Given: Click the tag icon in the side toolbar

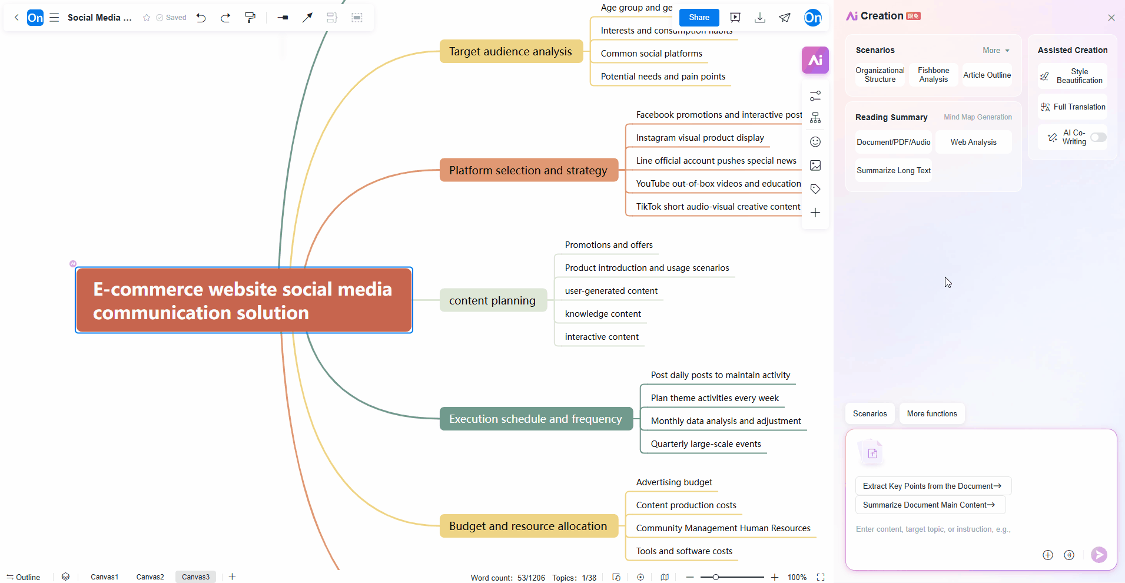Looking at the screenshot, I should click(x=815, y=188).
